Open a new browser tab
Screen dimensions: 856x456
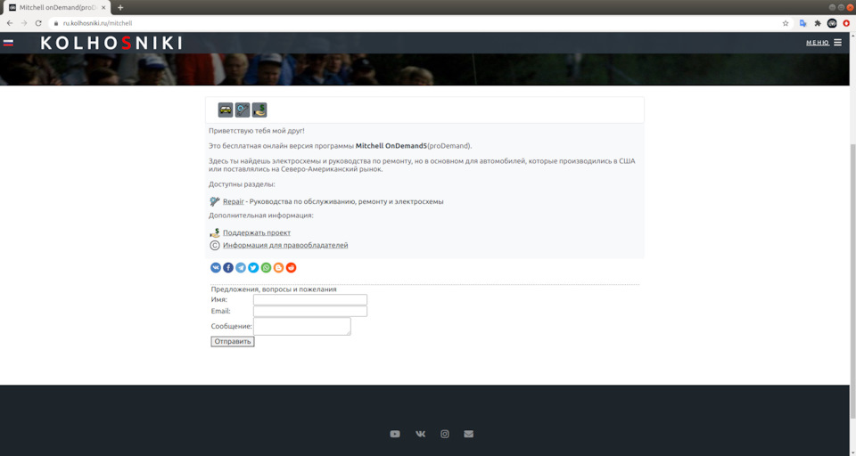tap(120, 8)
